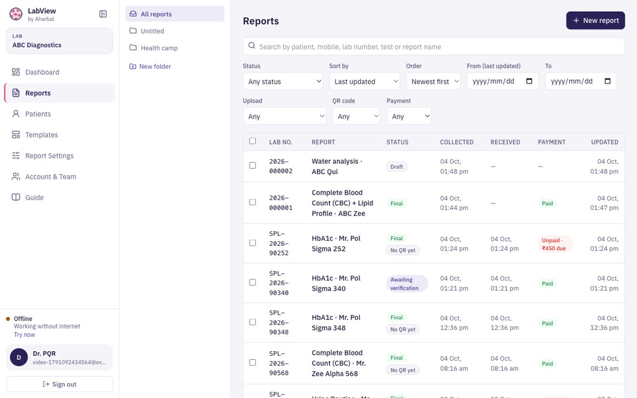The height and width of the screenshot is (398, 637).
Task: Click the search magnifier icon
Action: pos(252,46)
